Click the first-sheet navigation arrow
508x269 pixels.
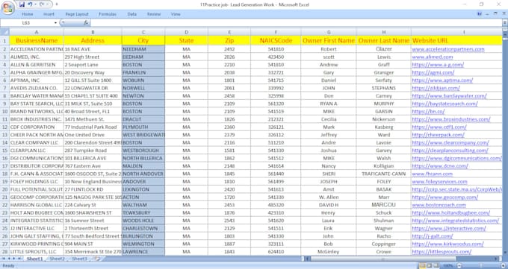(x=4, y=259)
